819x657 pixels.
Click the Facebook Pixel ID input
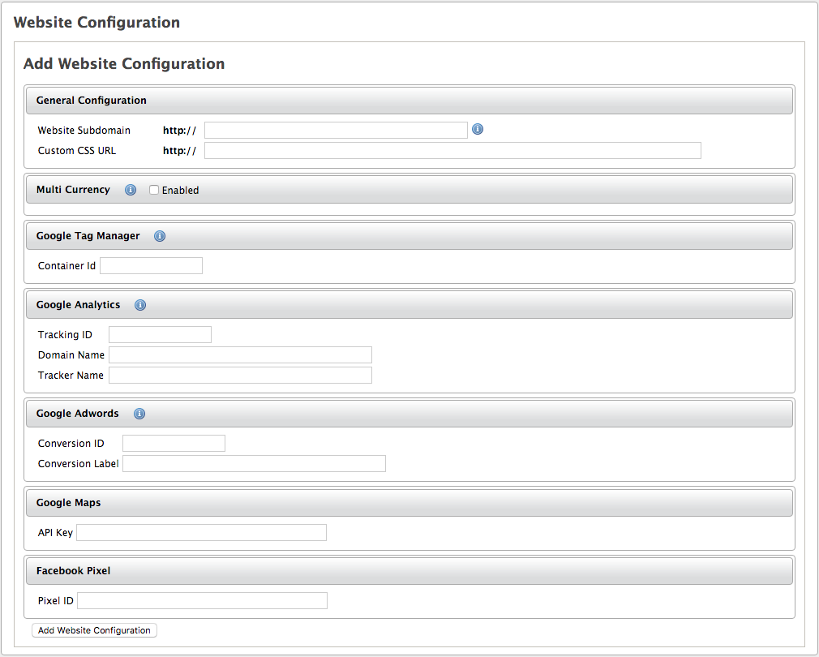[x=202, y=601]
